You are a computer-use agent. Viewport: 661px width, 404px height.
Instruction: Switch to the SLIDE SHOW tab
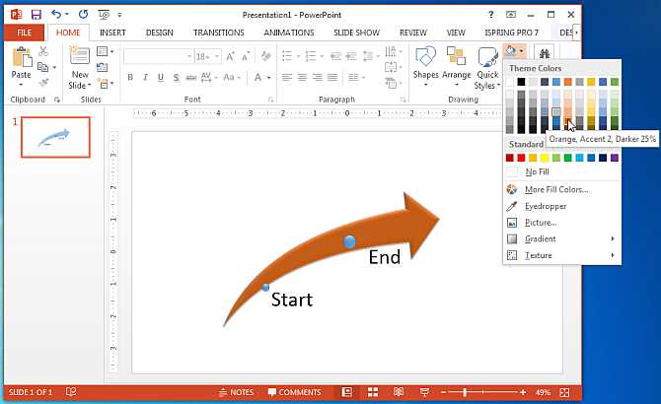coord(356,33)
